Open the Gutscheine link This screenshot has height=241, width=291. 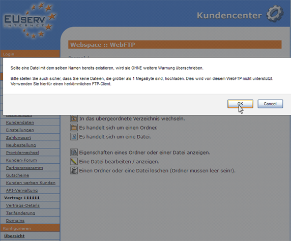pyautogui.click(x=17, y=175)
